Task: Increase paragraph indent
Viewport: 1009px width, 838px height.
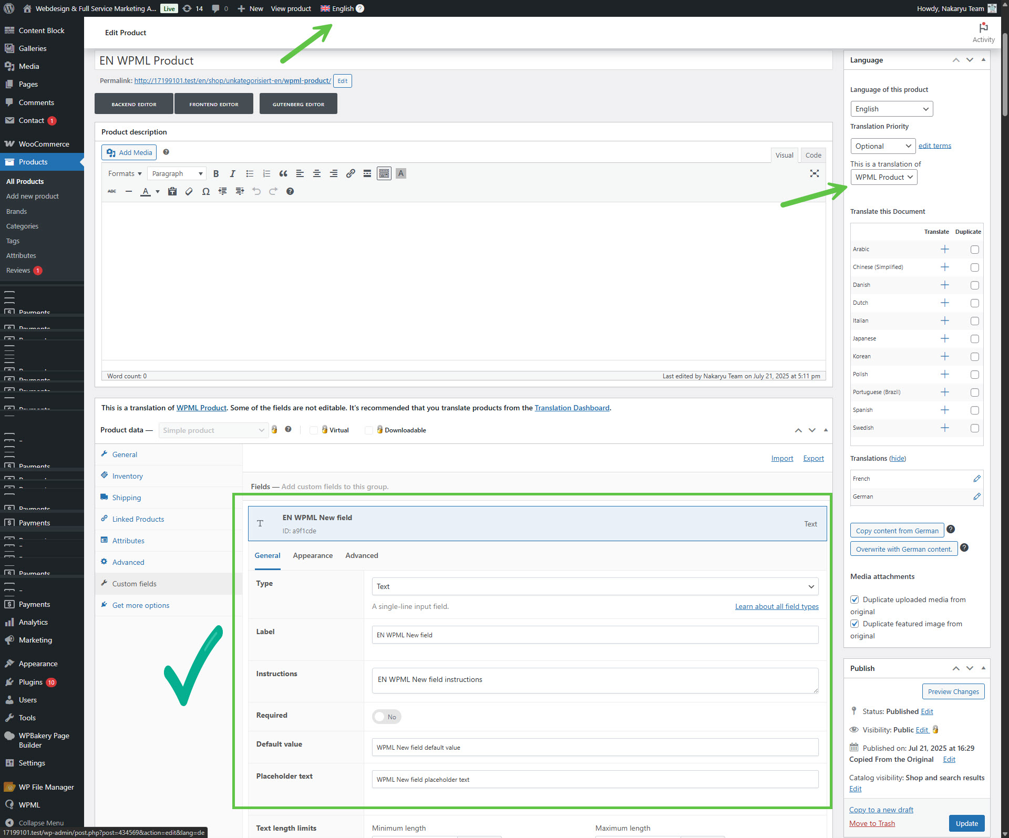Action: [x=240, y=191]
